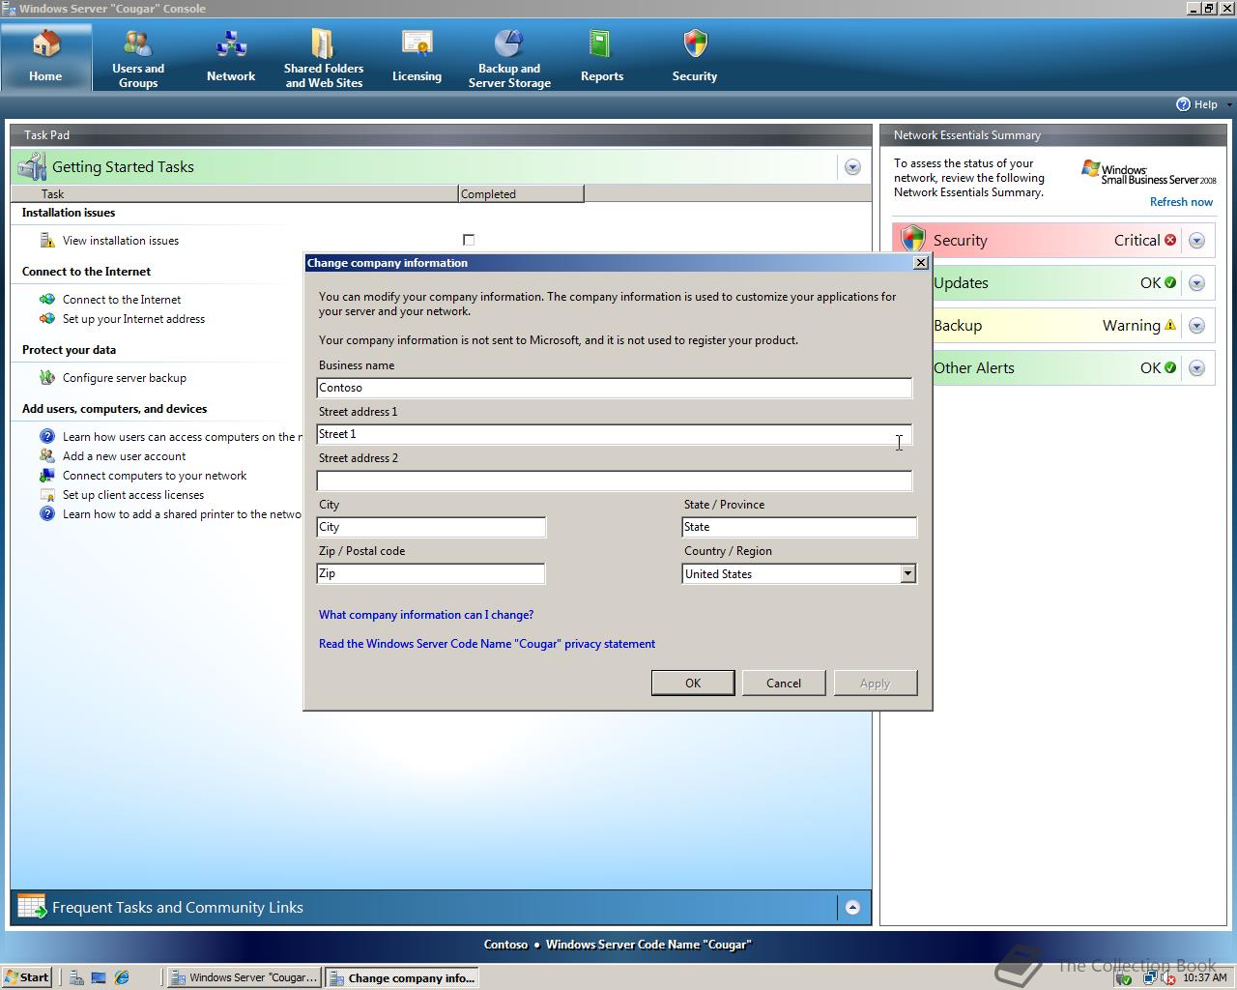
Task: Click the client access licenses icon
Action: pyautogui.click(x=47, y=495)
